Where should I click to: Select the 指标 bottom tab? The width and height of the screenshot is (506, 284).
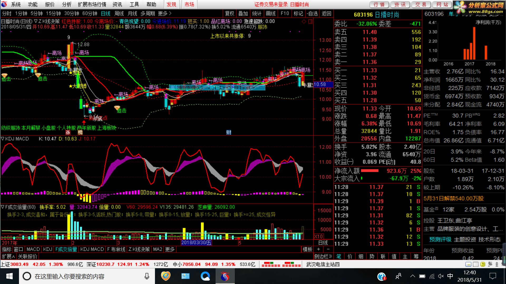coord(7,249)
